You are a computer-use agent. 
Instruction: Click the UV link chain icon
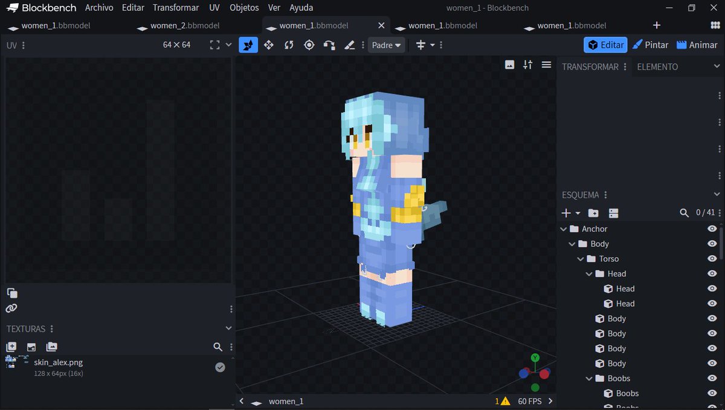point(11,308)
